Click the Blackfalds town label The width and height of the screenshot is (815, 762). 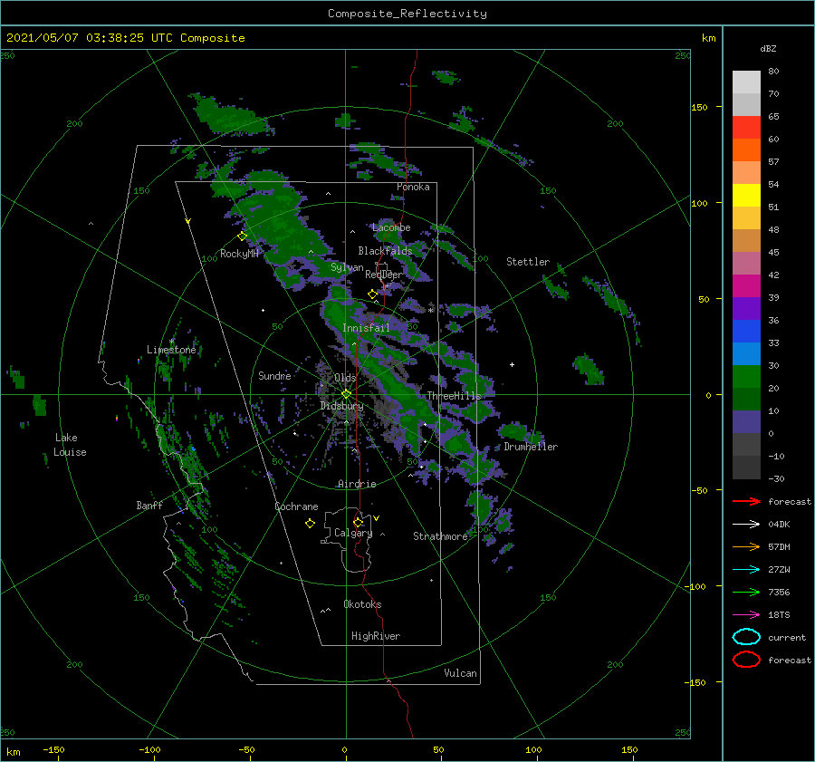click(385, 251)
